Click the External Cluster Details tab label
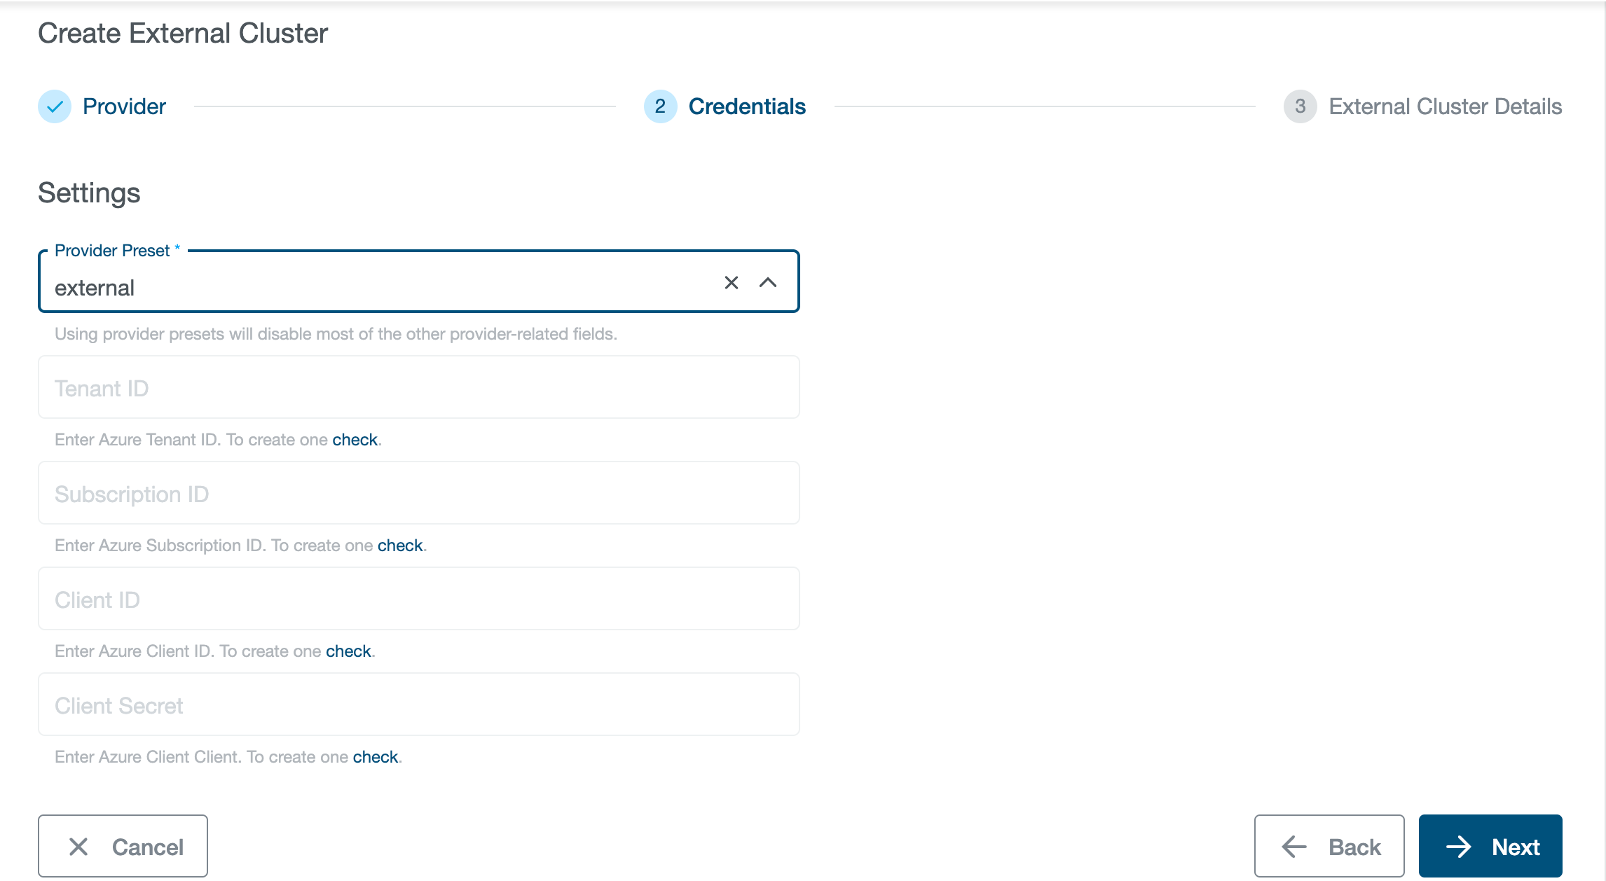The width and height of the screenshot is (1606, 881). pyautogui.click(x=1443, y=105)
